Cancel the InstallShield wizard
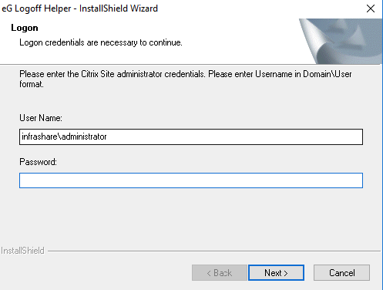The image size is (383, 290). 341,273
